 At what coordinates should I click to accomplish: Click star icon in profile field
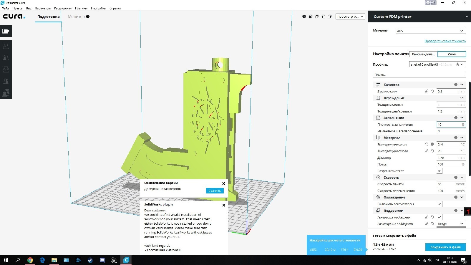click(x=457, y=64)
